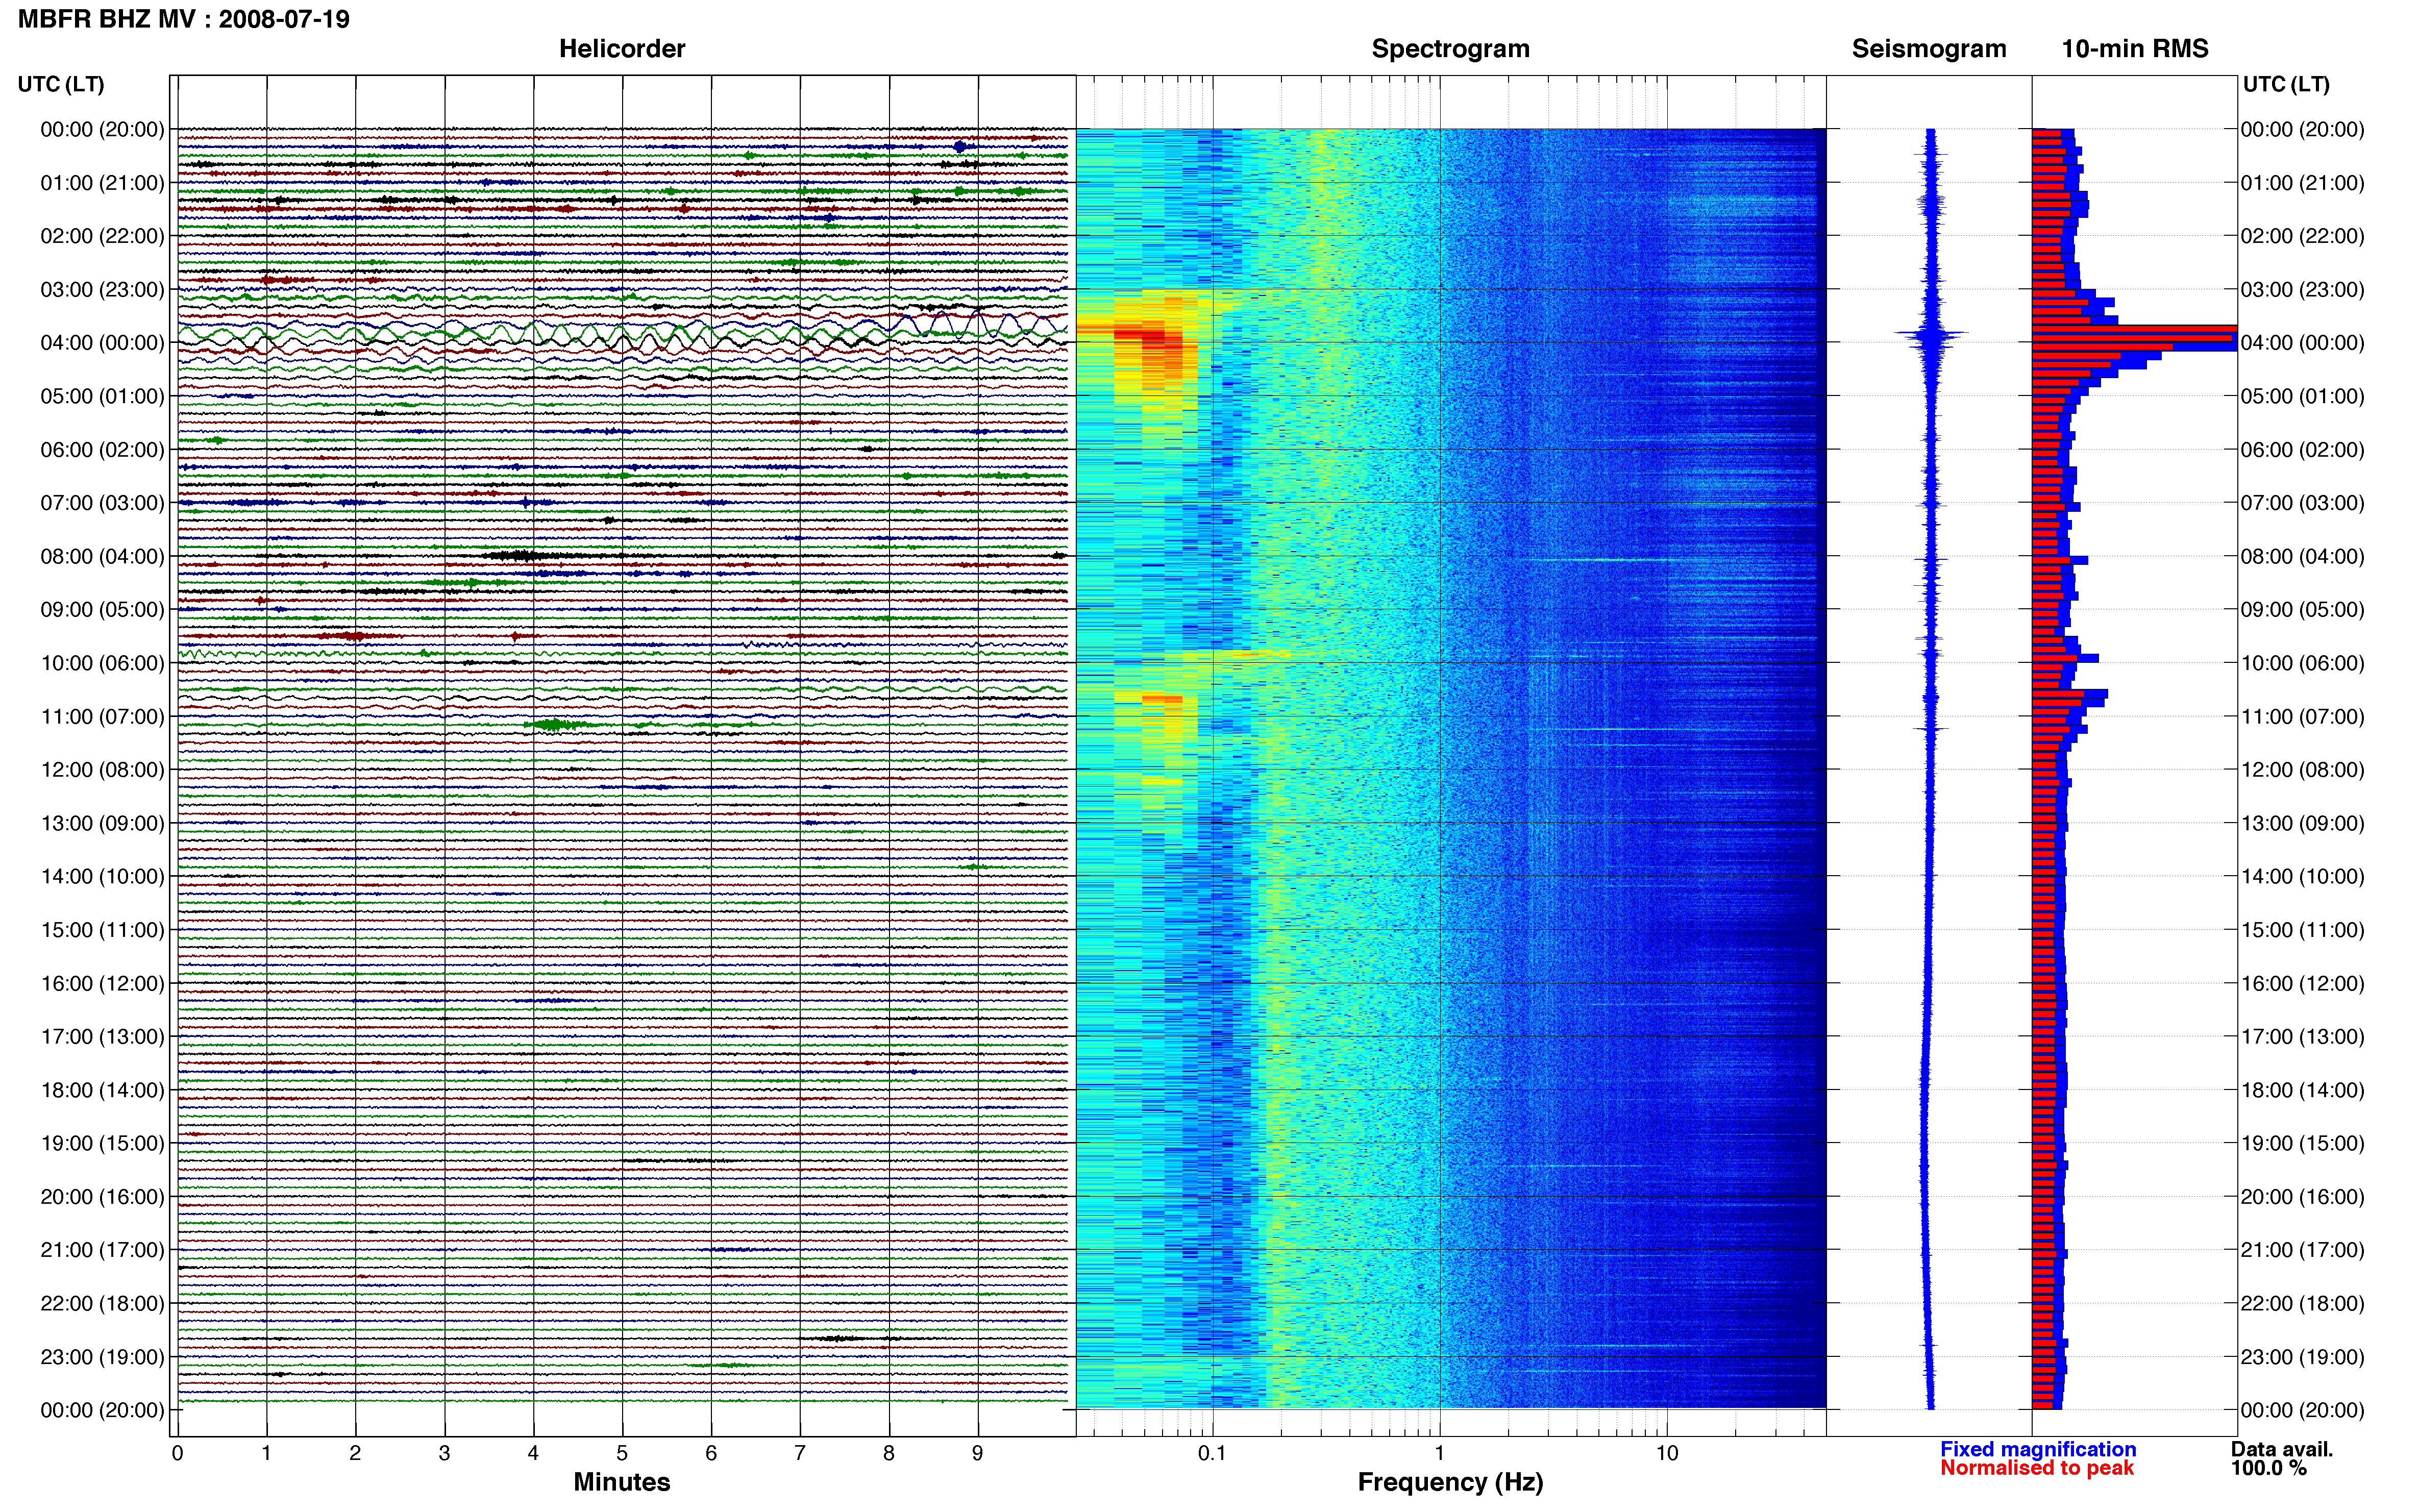Click the '10-min RMS' panel heading

(x=2135, y=49)
